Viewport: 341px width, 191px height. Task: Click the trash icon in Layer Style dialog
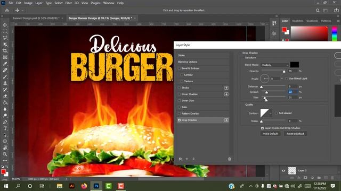pos(230,159)
